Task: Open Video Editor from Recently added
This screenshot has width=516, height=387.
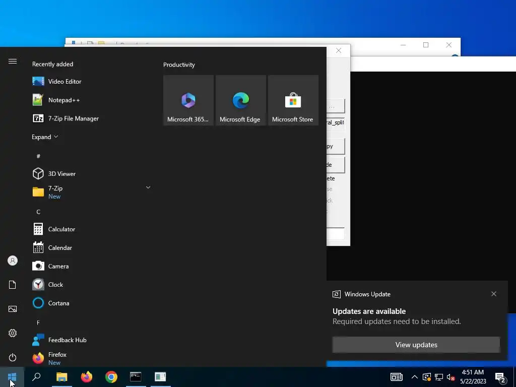Action: (92, 81)
